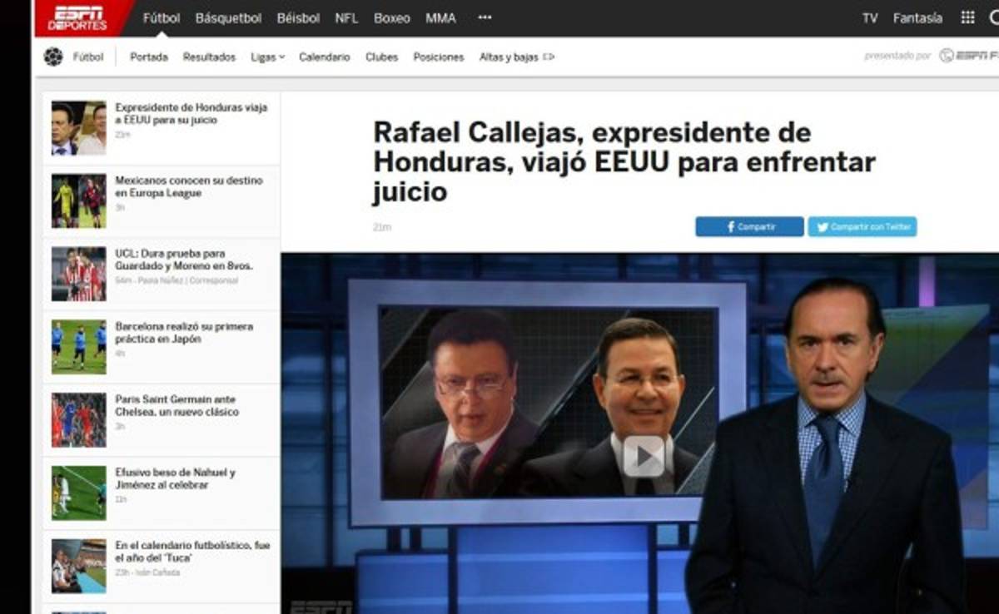This screenshot has width=999, height=614.
Task: Expand the more sports ellipsis menu
Action: pyautogui.click(x=484, y=17)
